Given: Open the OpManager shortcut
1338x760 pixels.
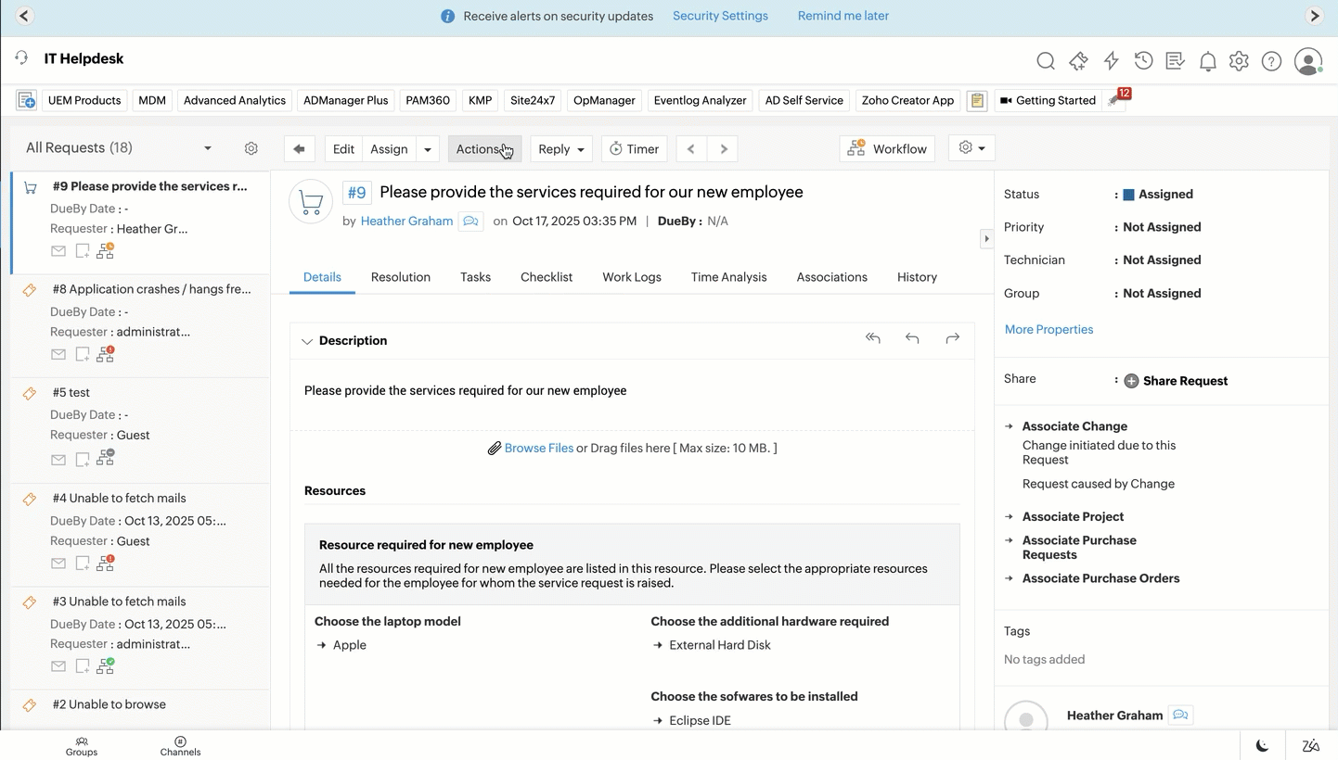Looking at the screenshot, I should tap(604, 100).
